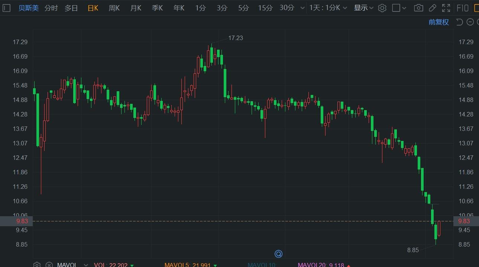
Task: Enter fullscreen chart mode
Action: pyautogui.click(x=446, y=8)
